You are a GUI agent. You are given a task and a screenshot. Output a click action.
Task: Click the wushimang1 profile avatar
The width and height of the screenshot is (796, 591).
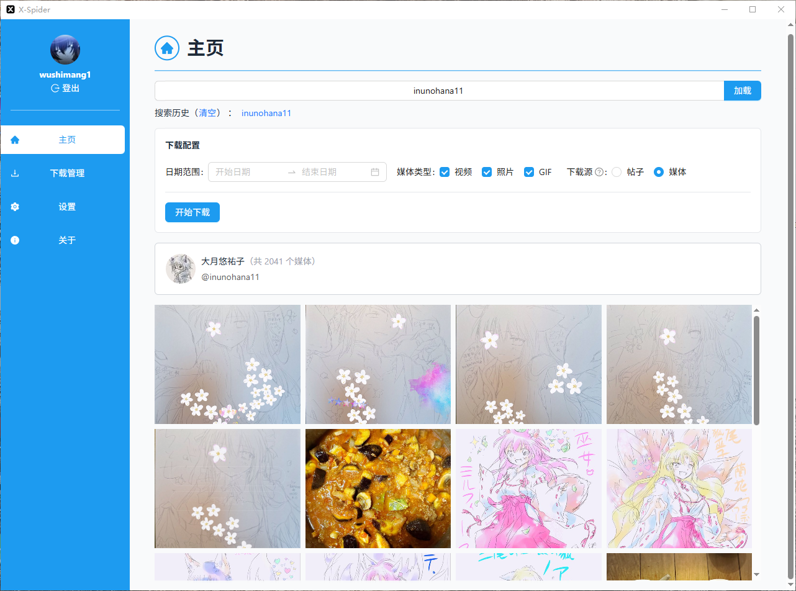click(65, 50)
